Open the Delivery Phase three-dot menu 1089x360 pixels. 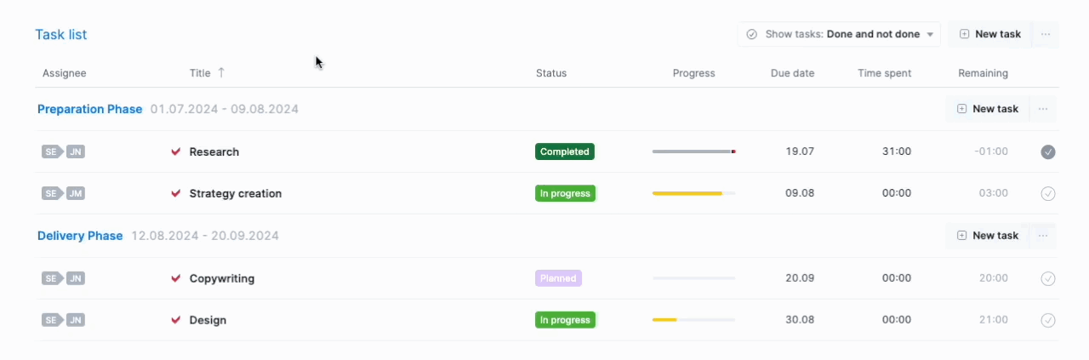click(1043, 236)
